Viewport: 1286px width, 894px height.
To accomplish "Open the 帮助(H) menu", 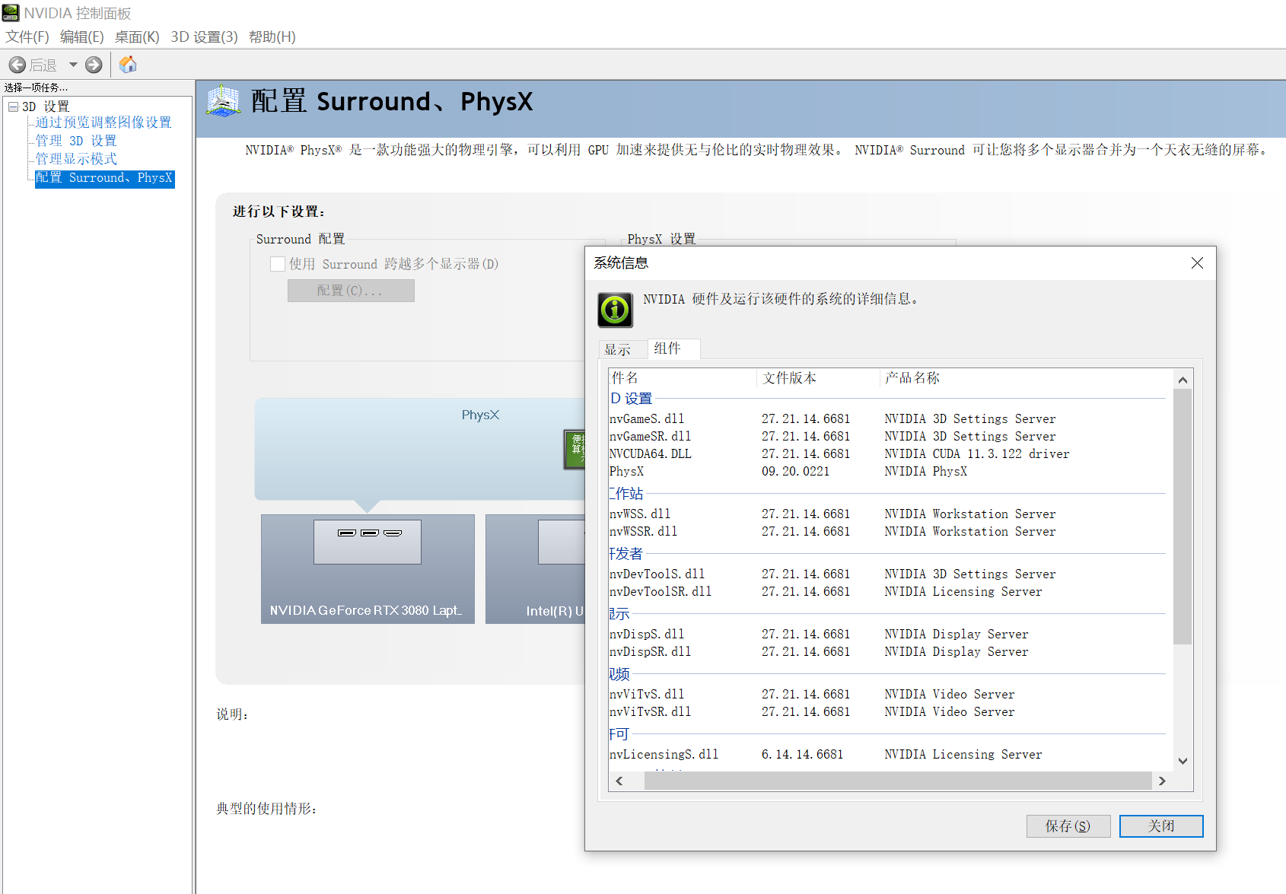I will 272,37.
